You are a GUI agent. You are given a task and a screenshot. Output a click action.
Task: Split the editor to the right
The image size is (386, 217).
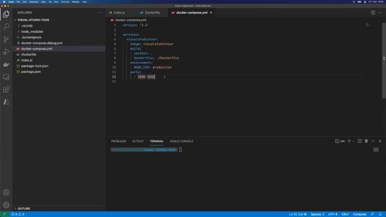pyautogui.click(x=373, y=13)
